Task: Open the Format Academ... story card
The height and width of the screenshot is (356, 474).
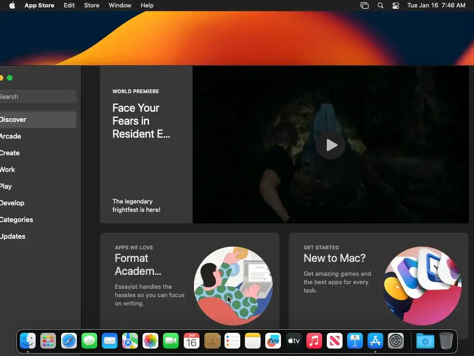Action: 189,280
